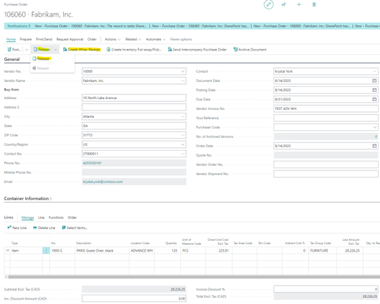Open the Functions menu in Lines
Screen dimensions: 380x304
pos(56,217)
